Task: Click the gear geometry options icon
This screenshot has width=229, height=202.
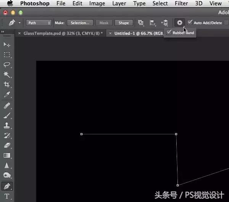Action: [x=180, y=23]
